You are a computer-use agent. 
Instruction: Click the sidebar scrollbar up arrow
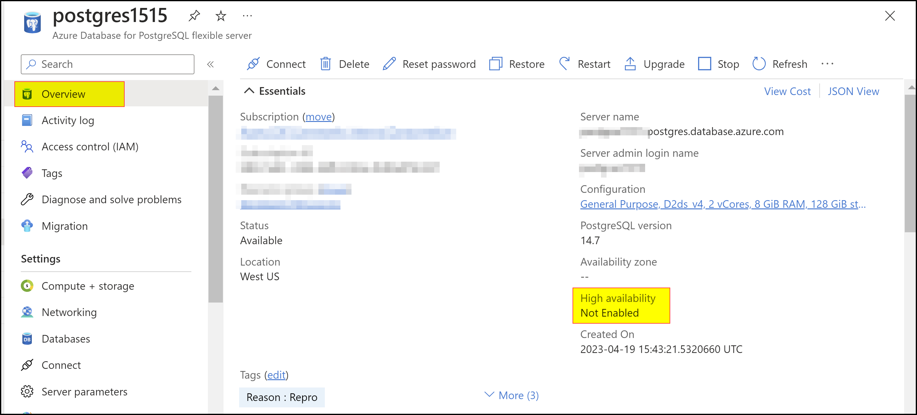[215, 89]
